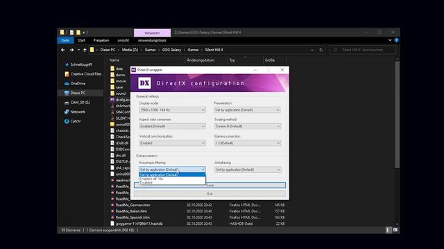Expand the Scaling method dropdown
The image size is (444, 249).
(247, 126)
